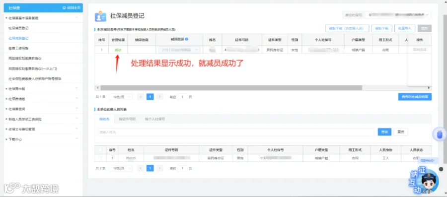The width and height of the screenshot is (447, 197).
Task: Open the 减员原因 dropdown in row 1
Action: tap(179, 50)
